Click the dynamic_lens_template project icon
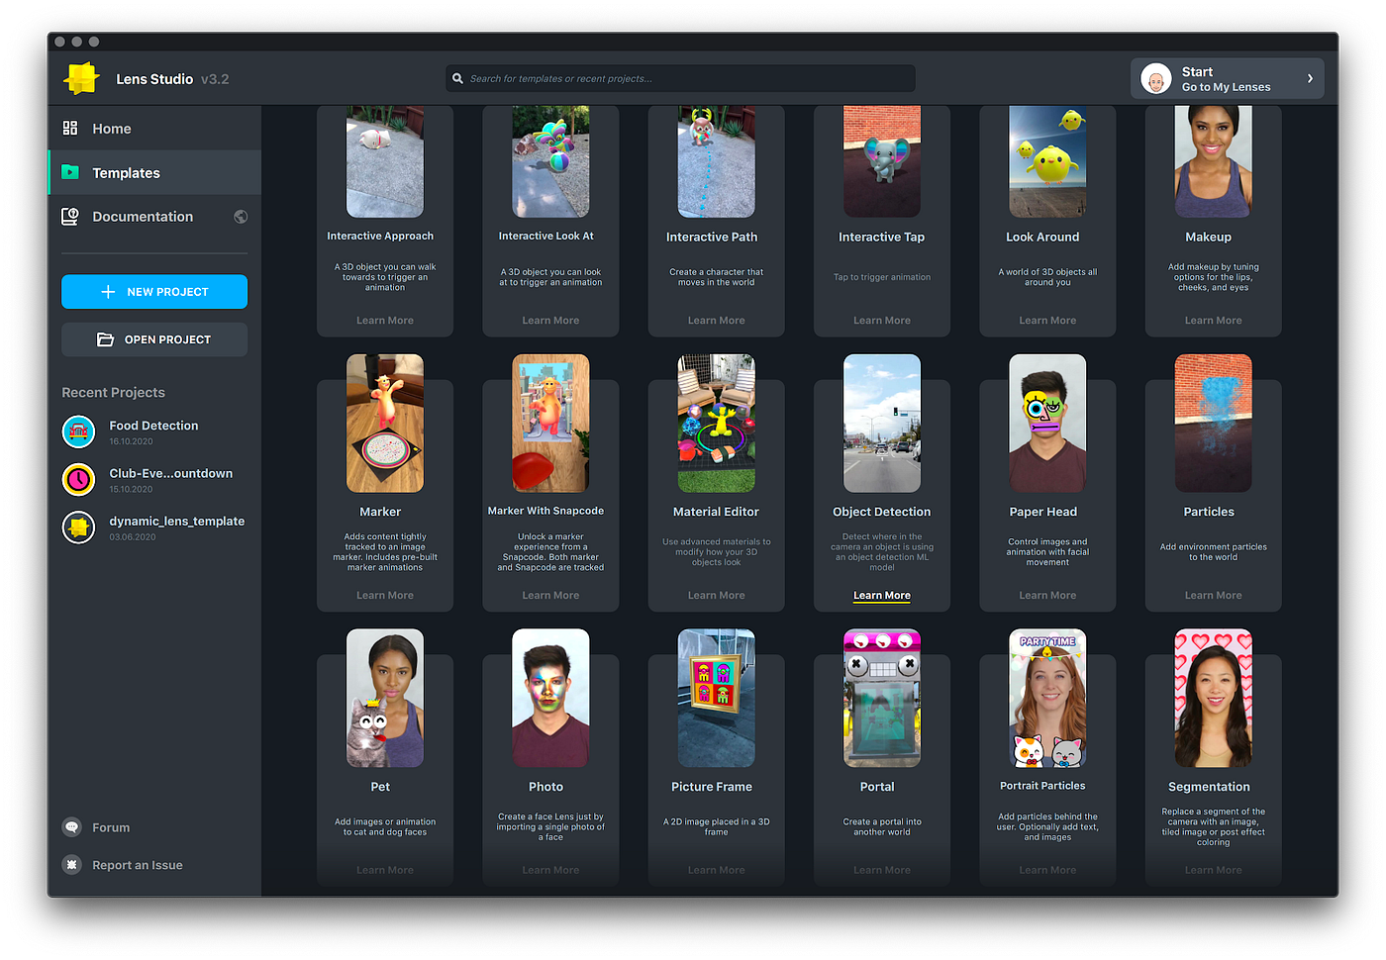Screen dimensions: 1386x960 coord(78,528)
